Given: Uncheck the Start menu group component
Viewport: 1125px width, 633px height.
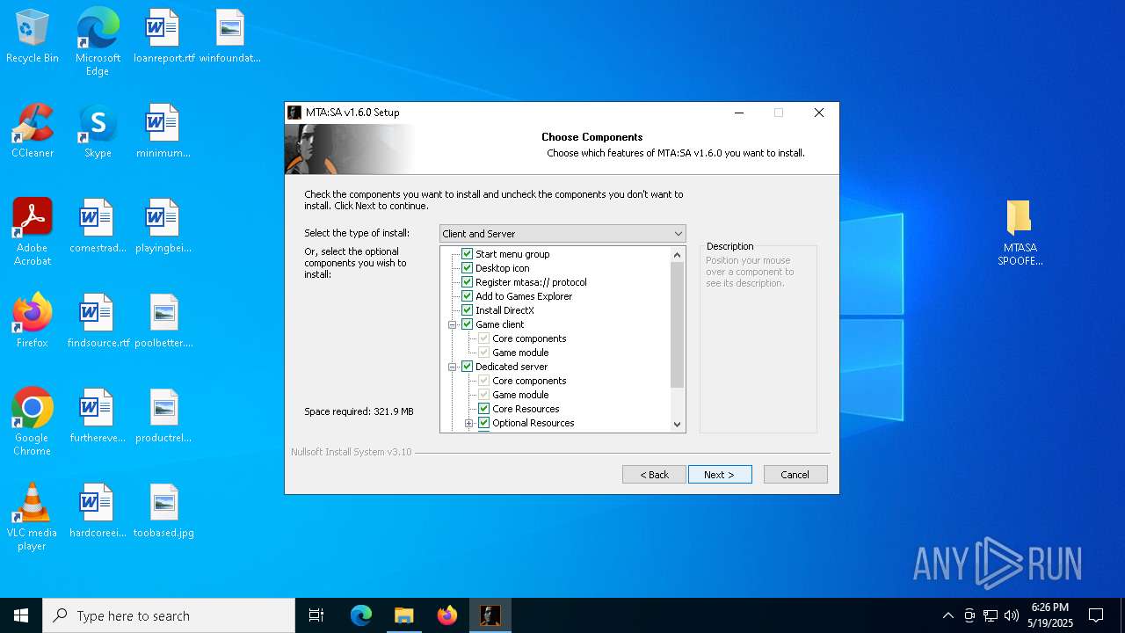Looking at the screenshot, I should [x=468, y=254].
